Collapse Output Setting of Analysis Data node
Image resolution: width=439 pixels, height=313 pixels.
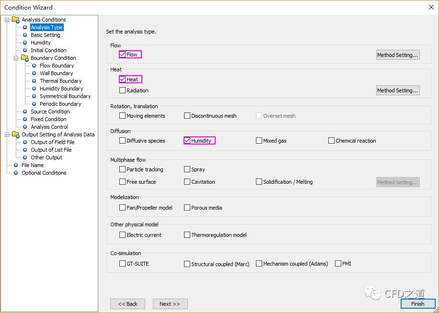(7, 134)
